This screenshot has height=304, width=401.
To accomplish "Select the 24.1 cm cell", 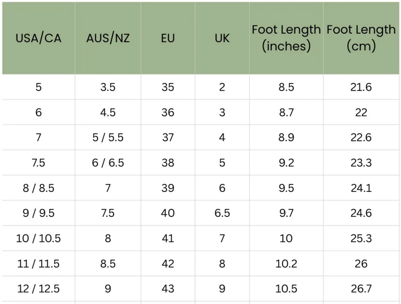I will 361,188.
